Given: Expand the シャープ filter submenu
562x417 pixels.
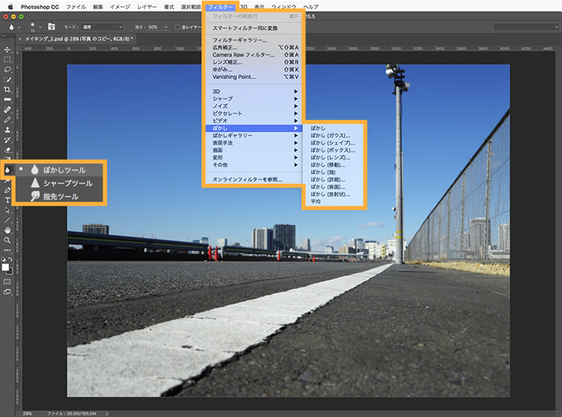Looking at the screenshot, I should click(255, 98).
